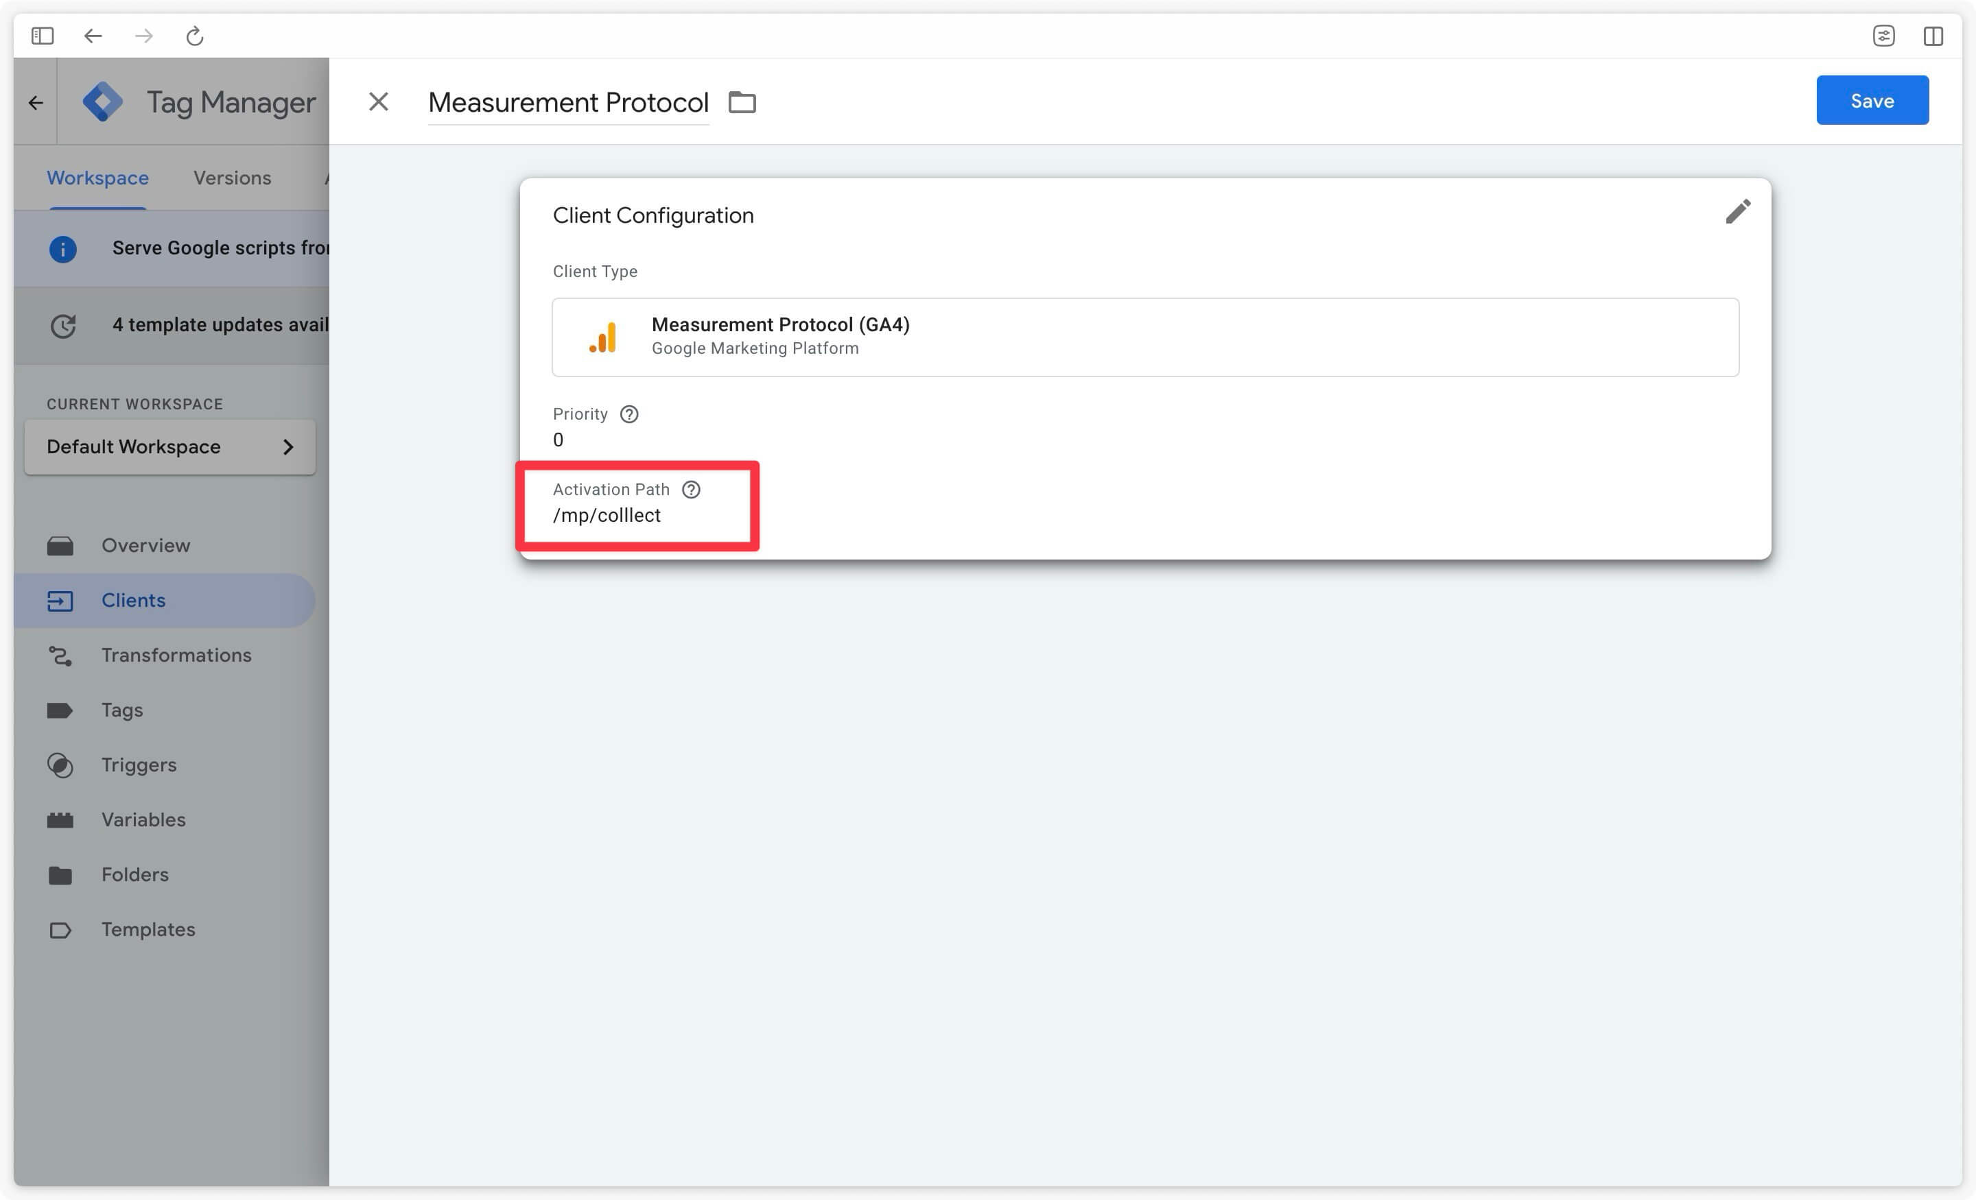1976x1200 pixels.
Task: Switch to the Versions tab
Action: [x=233, y=178]
